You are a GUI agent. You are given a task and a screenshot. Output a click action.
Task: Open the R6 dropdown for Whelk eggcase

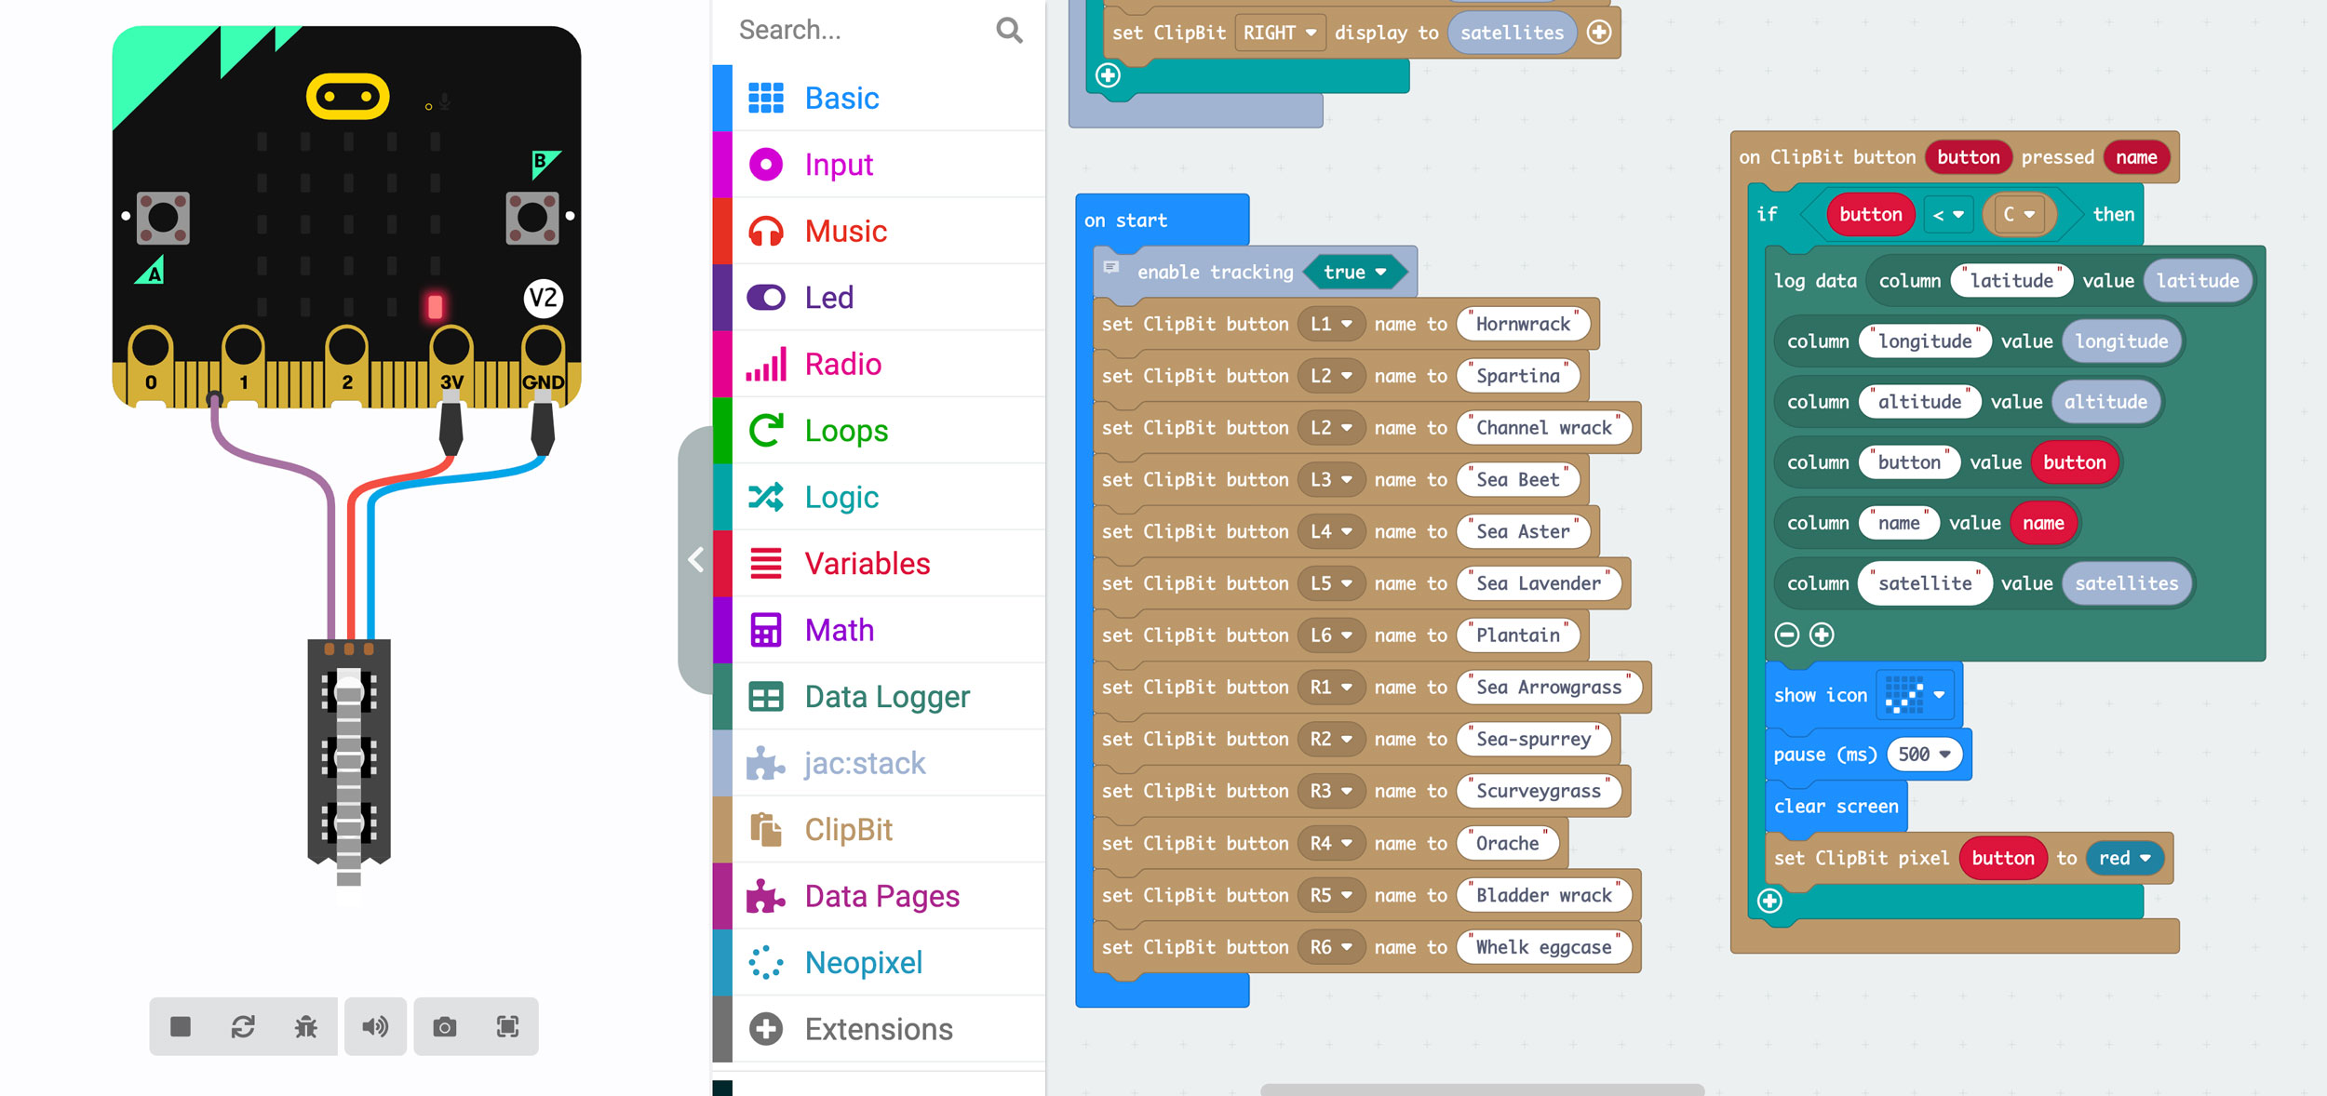pos(1331,947)
